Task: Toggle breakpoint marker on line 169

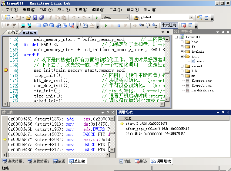Action: coord(5,70)
